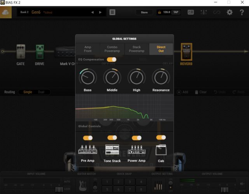249x194 pixels.
Task: Click the EQ frequency response graph
Action: 124,108
